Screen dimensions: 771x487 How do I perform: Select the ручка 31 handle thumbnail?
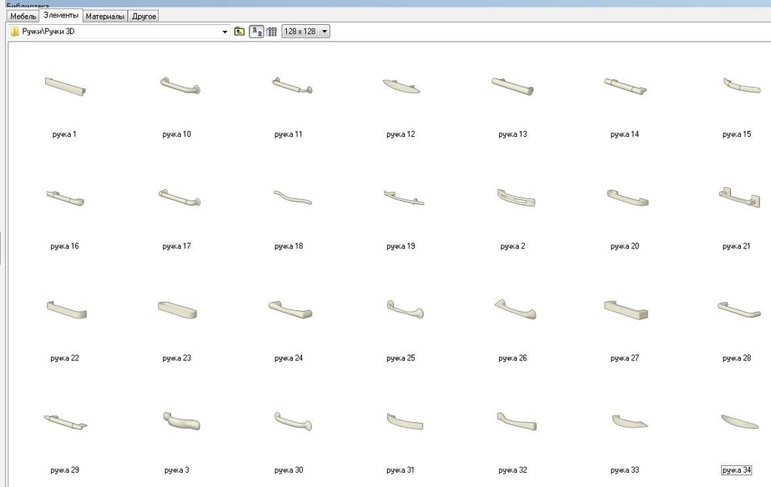pyautogui.click(x=404, y=422)
